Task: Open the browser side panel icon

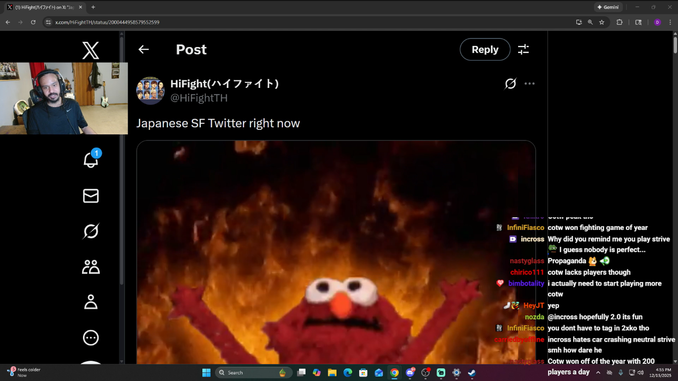Action: coord(639,22)
